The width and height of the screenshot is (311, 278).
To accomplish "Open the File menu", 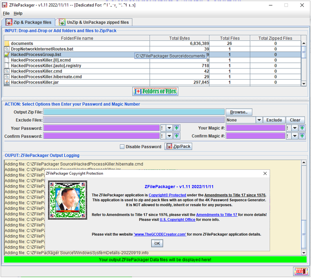I will click(6, 13).
